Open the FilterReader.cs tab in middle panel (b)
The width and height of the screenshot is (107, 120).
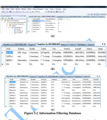pyautogui.click(x=82, y=45)
